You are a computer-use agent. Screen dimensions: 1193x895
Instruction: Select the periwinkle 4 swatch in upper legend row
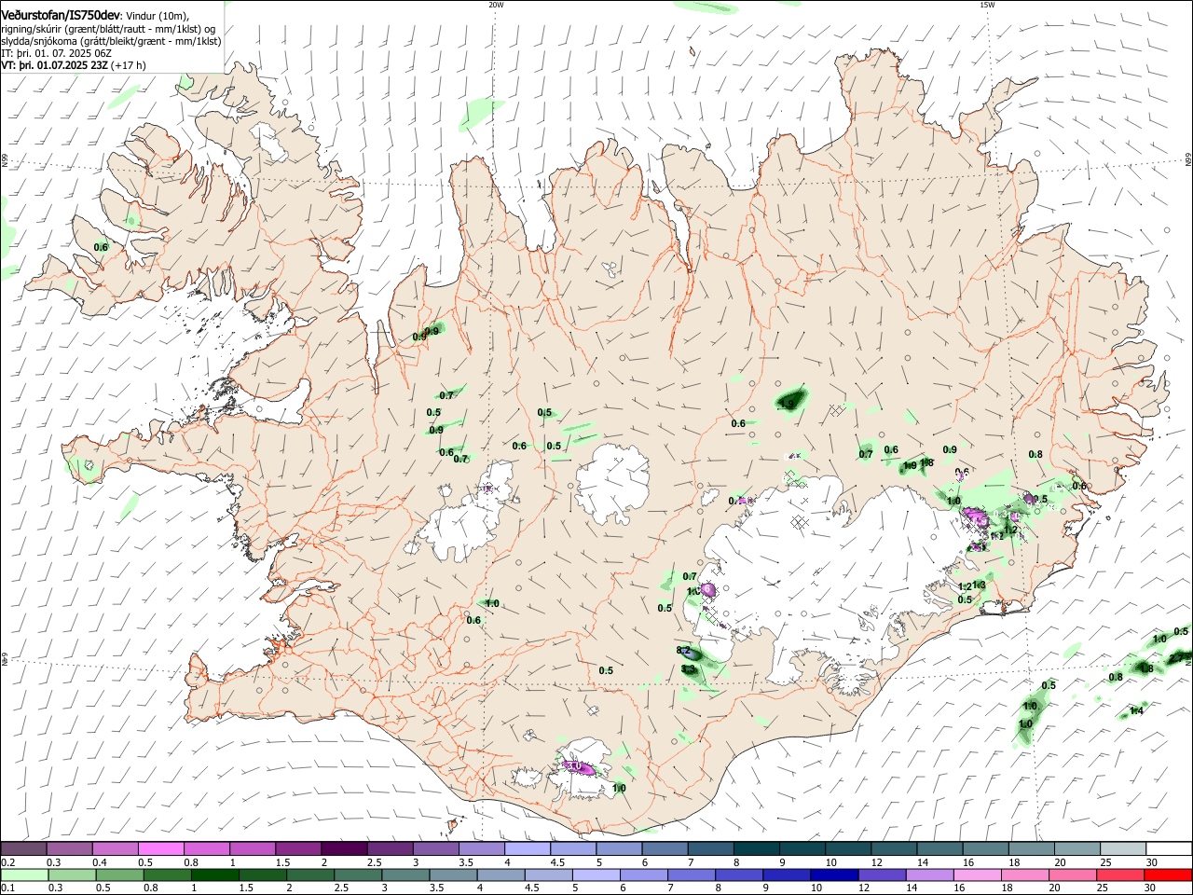[x=528, y=848]
